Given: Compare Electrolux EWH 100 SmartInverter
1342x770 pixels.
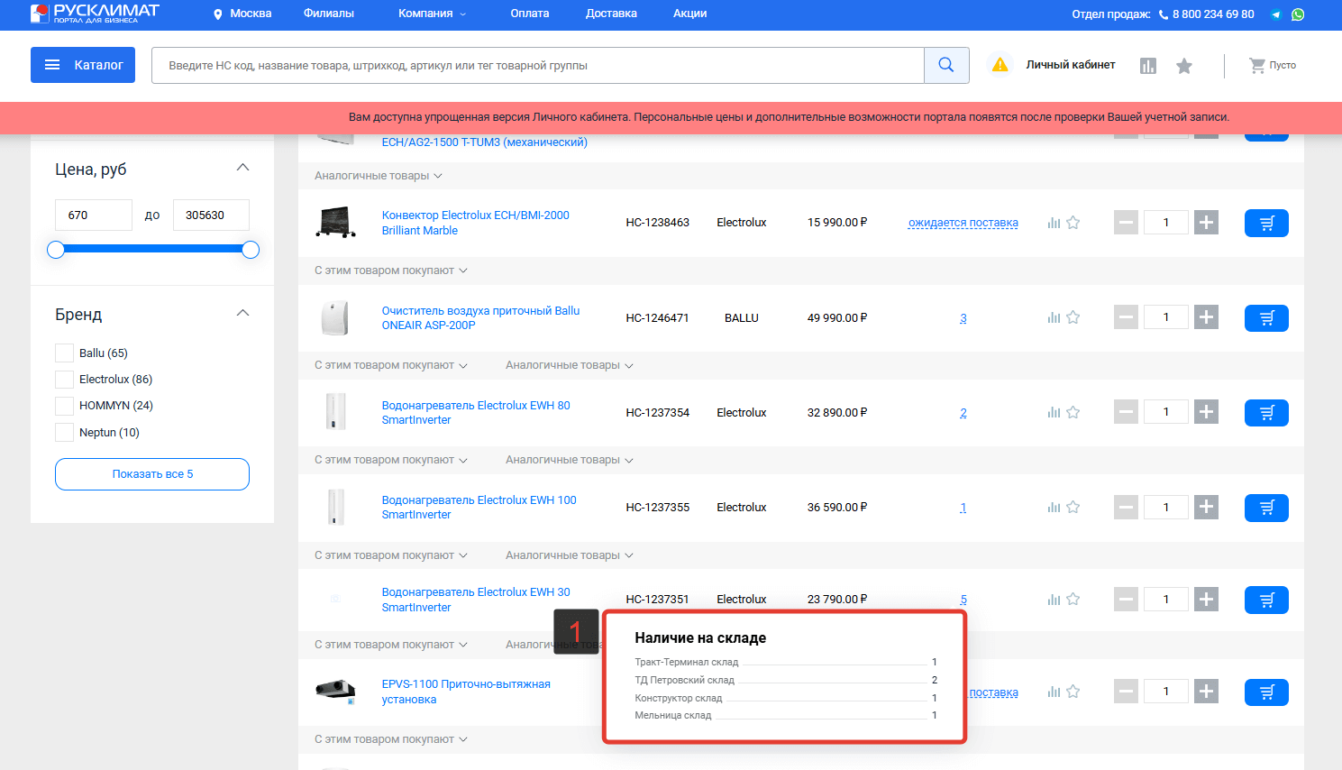Looking at the screenshot, I should pos(1054,507).
